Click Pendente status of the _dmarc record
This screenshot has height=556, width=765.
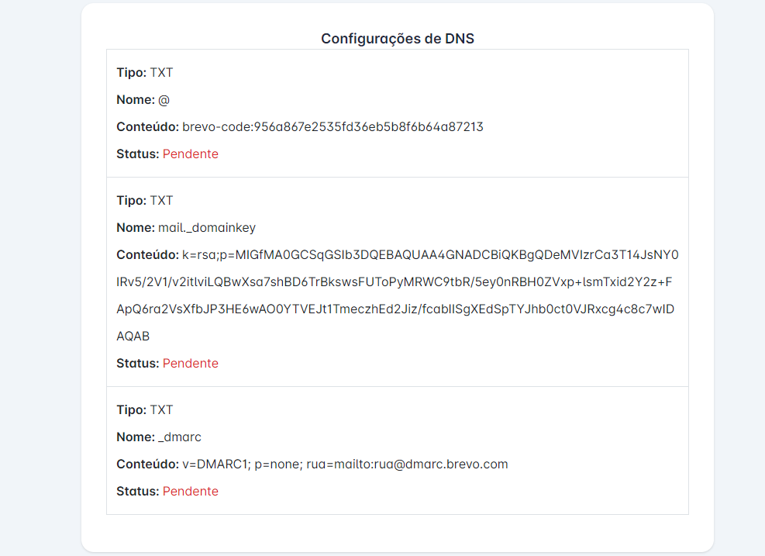[x=191, y=491]
